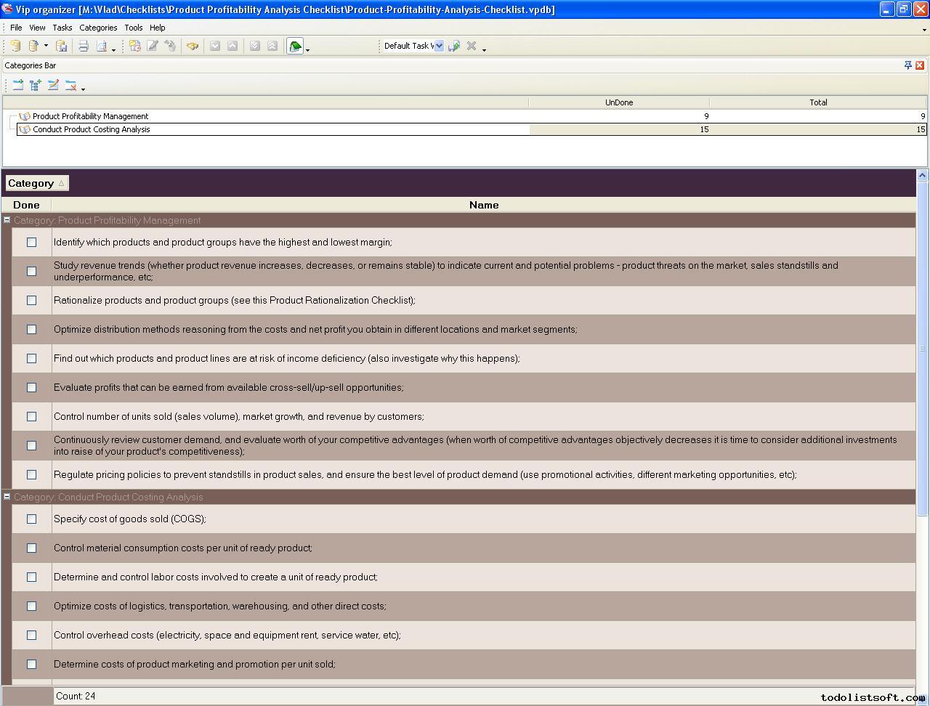Collapse the Product Profitability Management group
Viewport: 930px width, 706px height.
pos(7,220)
